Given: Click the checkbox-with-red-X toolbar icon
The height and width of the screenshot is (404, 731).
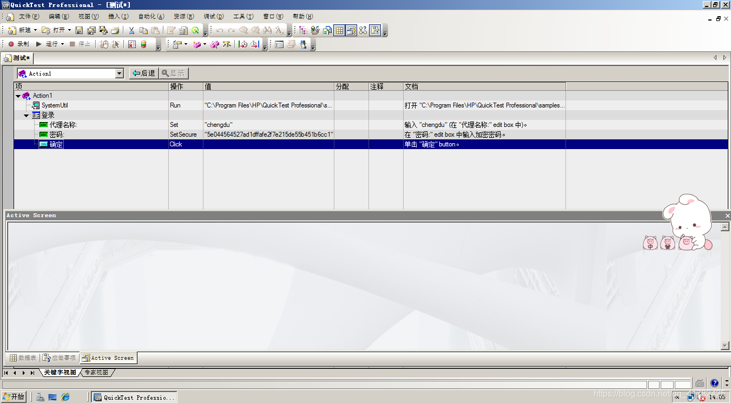Looking at the screenshot, I should pos(132,44).
